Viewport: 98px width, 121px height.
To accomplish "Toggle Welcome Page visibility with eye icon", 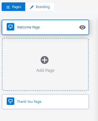I will pos(82,27).
